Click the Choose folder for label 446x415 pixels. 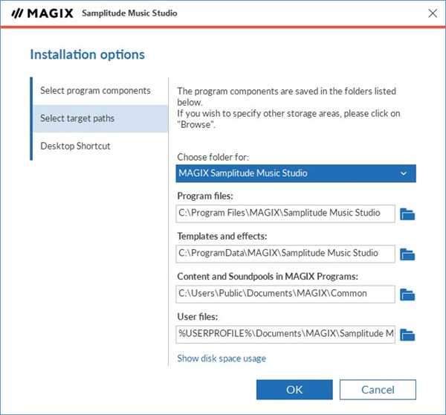[x=213, y=157]
